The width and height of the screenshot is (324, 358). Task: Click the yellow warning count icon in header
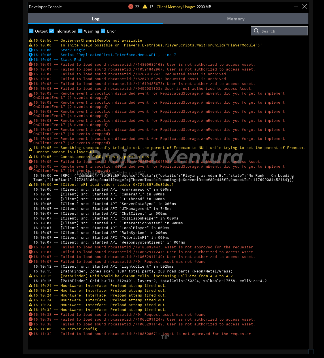point(145,7)
